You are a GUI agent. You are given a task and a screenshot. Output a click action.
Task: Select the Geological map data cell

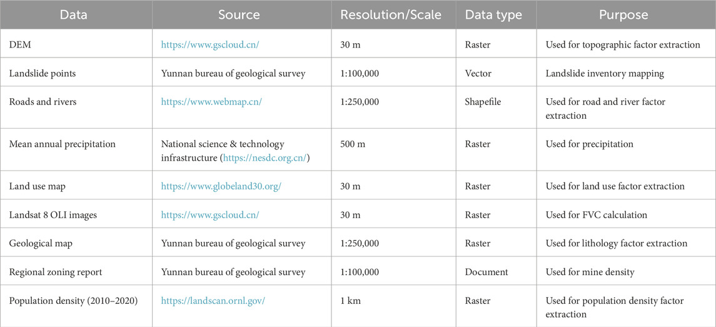[41, 243]
